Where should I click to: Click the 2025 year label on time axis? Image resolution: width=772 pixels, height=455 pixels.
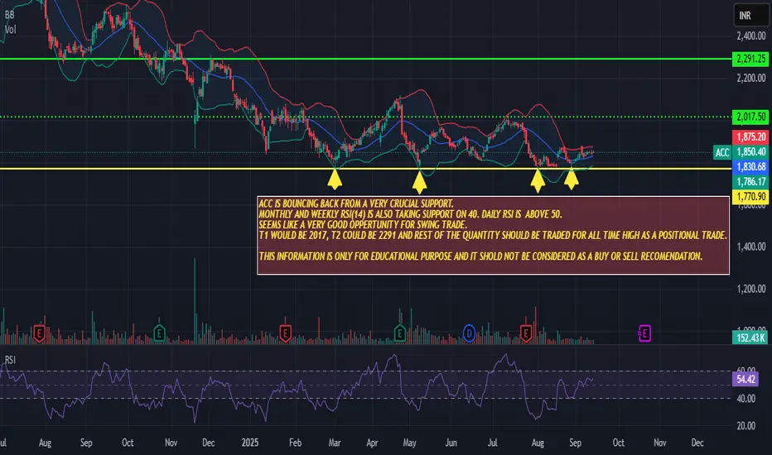click(x=250, y=443)
